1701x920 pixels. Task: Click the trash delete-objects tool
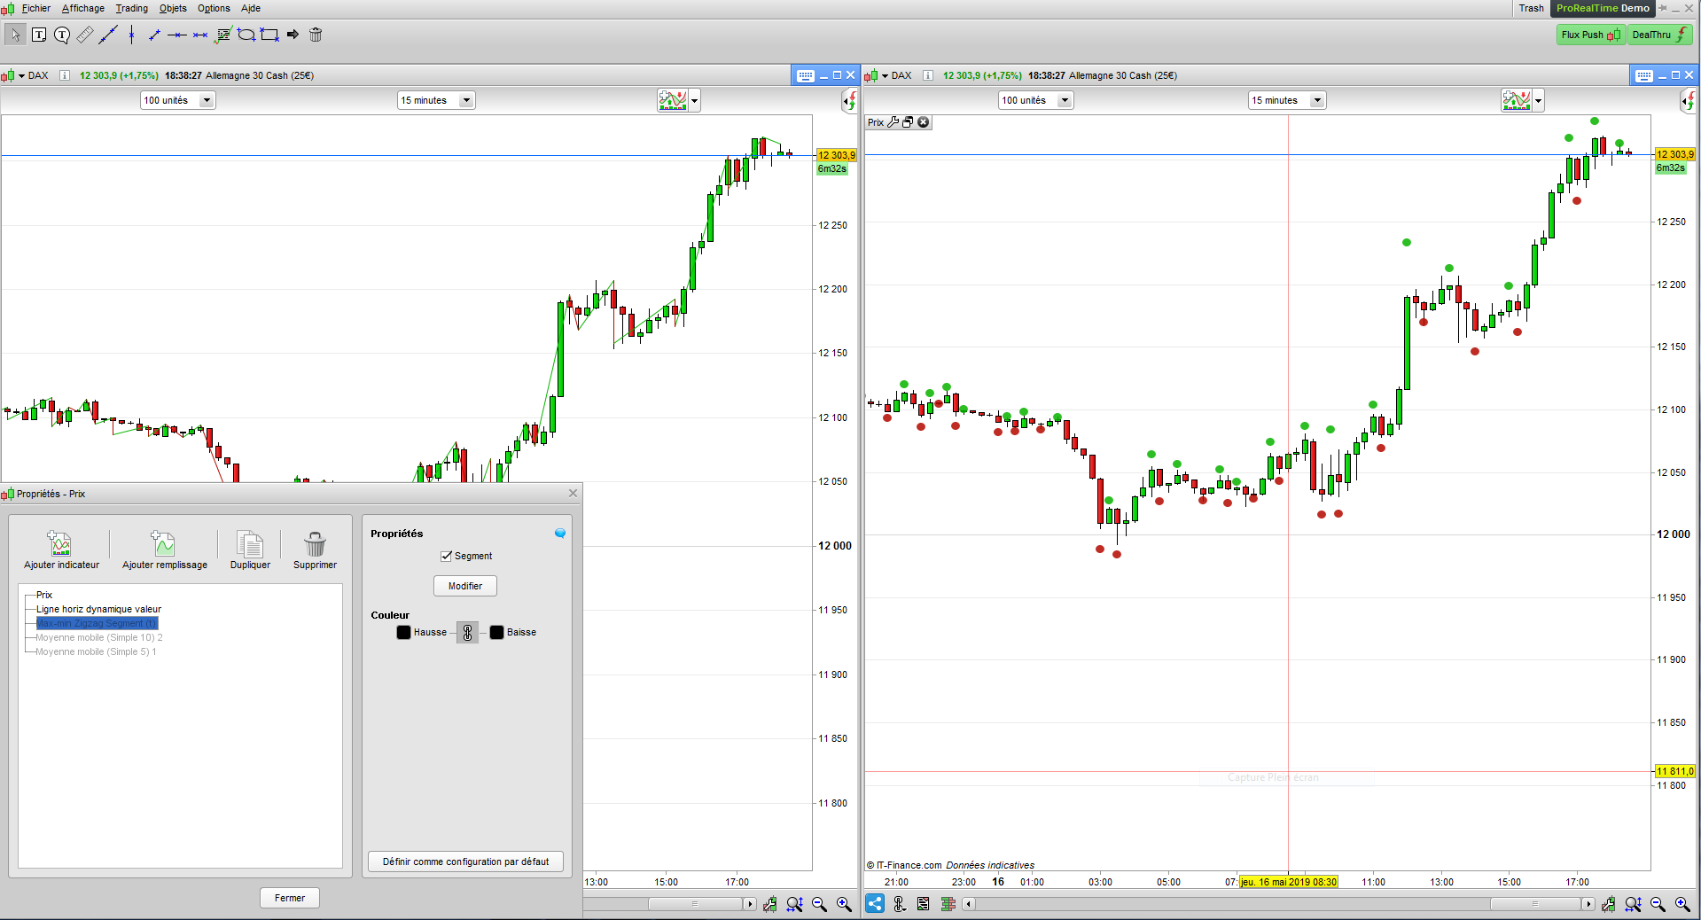[316, 35]
